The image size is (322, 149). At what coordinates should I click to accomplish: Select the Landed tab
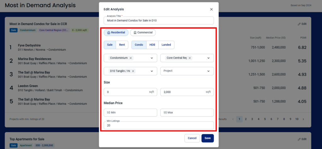pyautogui.click(x=166, y=45)
